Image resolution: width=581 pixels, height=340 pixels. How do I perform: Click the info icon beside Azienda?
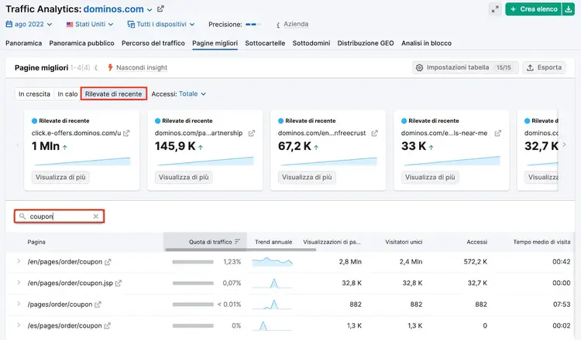(x=278, y=25)
